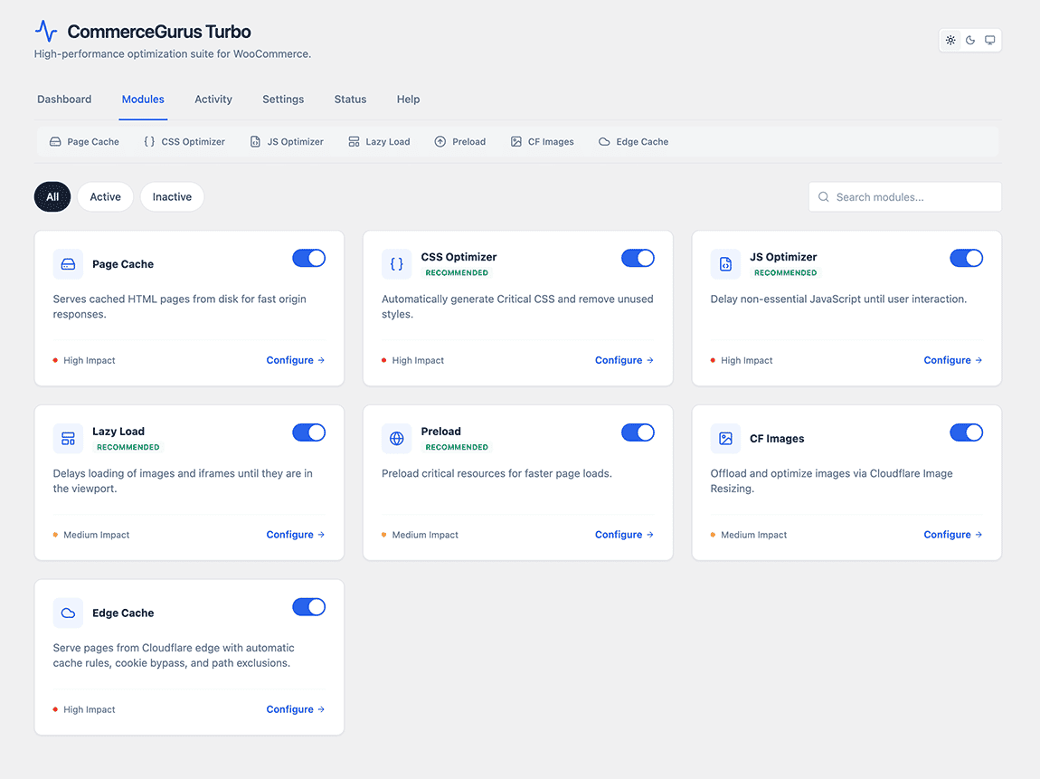Open the Settings tab
The height and width of the screenshot is (779, 1040).
[x=283, y=99]
